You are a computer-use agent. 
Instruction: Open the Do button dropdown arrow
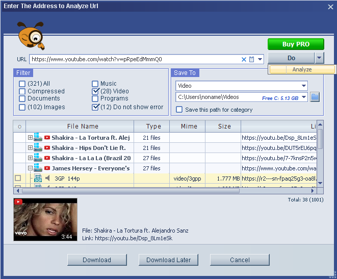[319, 58]
